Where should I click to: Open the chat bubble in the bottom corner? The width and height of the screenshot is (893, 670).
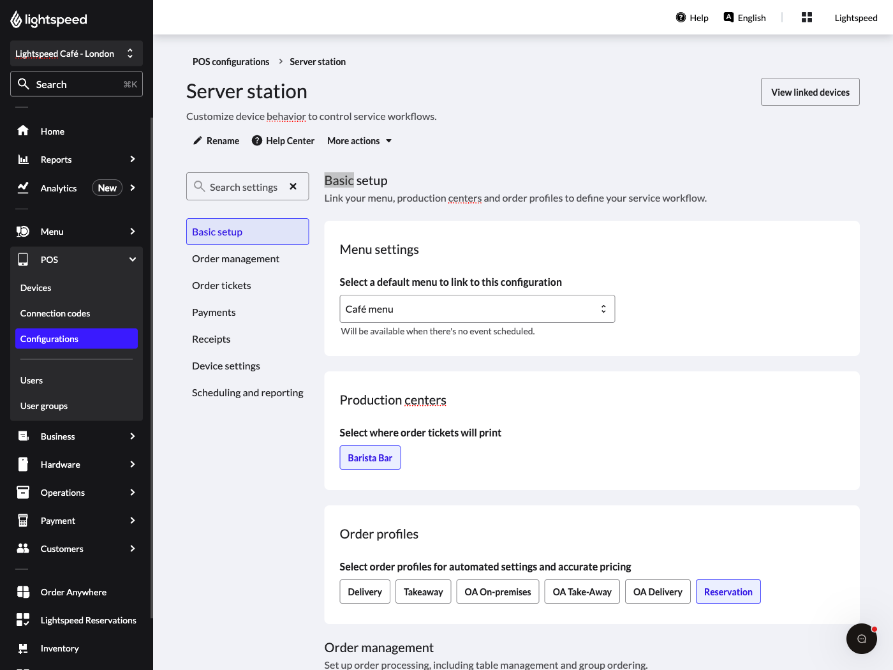click(861, 638)
